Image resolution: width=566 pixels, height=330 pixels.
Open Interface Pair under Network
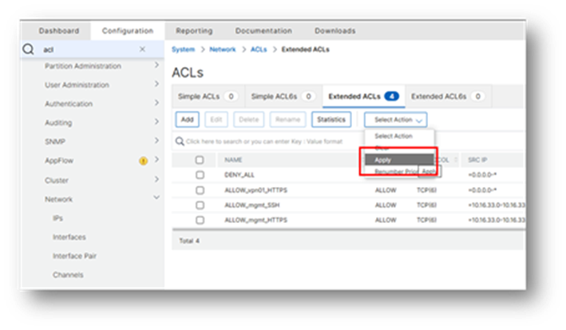75,256
